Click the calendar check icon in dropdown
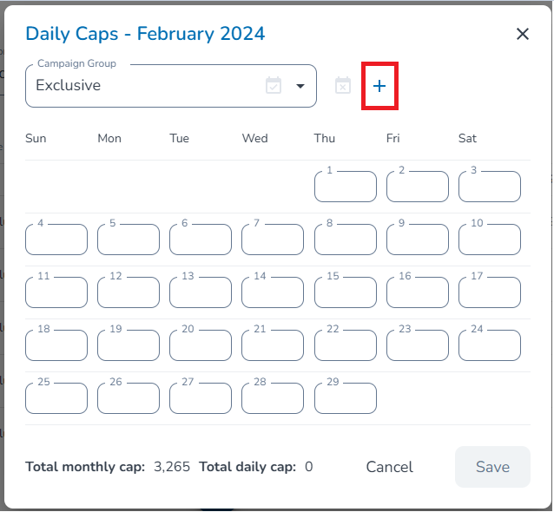The height and width of the screenshot is (512, 554). 274,85
